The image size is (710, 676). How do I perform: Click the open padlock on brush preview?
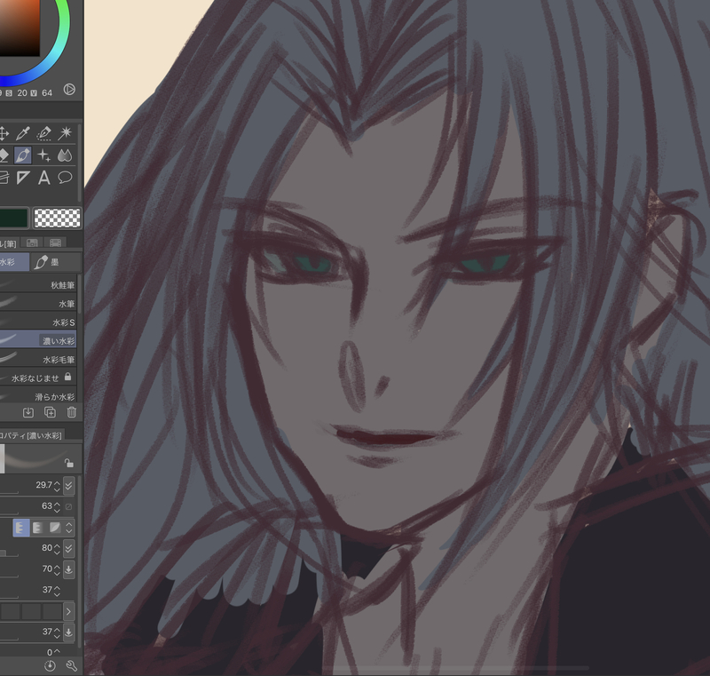[69, 463]
